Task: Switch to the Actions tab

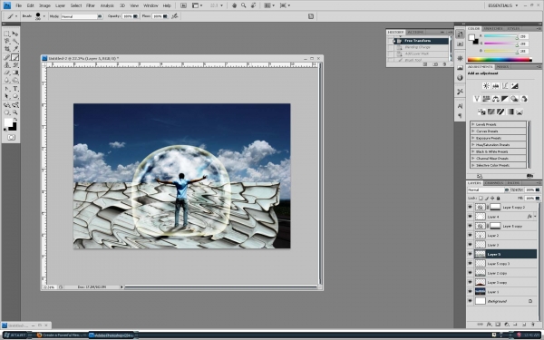Action: click(415, 32)
